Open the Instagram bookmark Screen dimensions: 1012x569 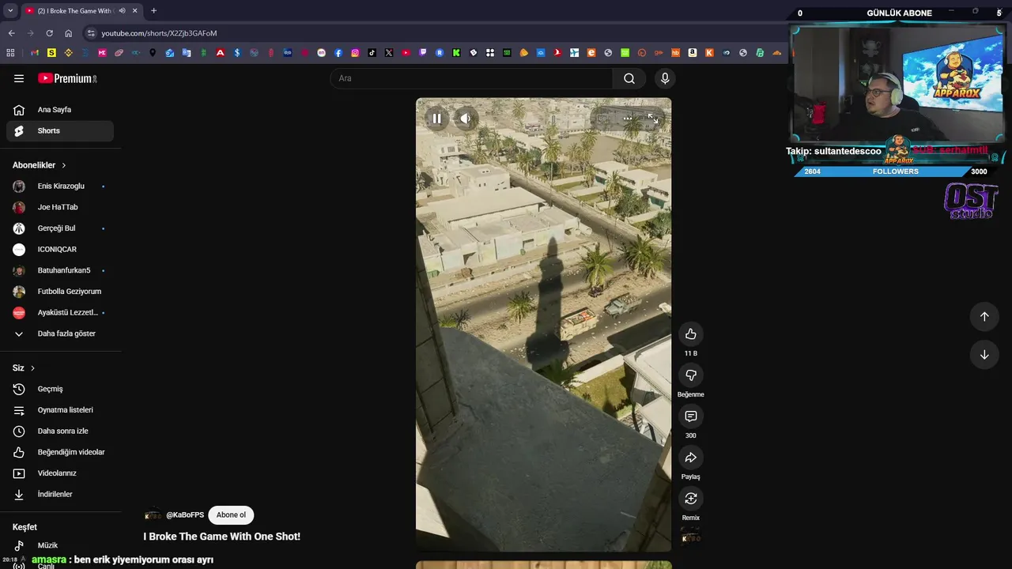tap(355, 53)
